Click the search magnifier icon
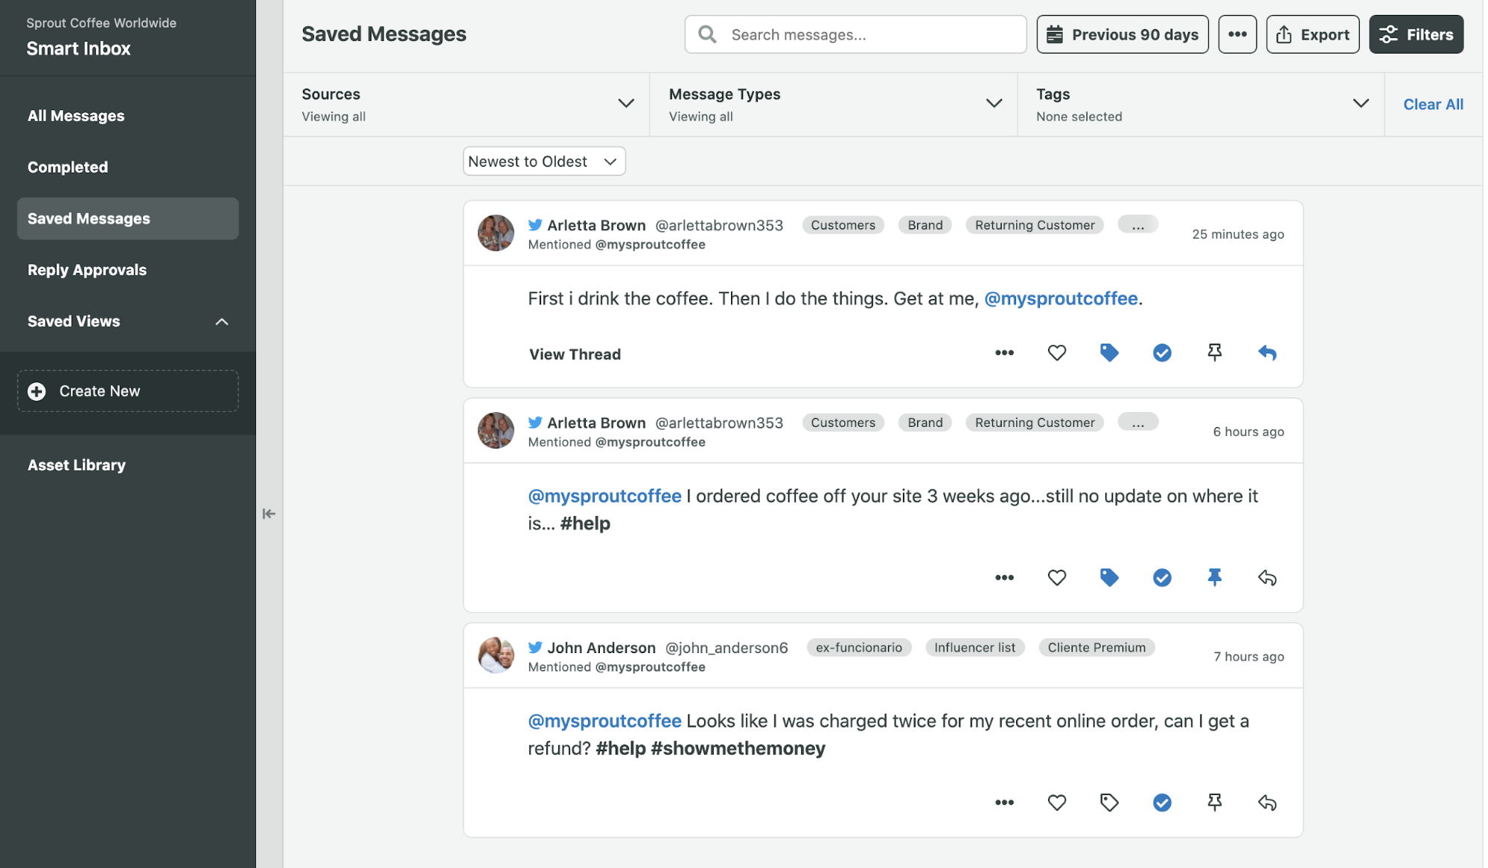The width and height of the screenshot is (1488, 868). pyautogui.click(x=706, y=34)
